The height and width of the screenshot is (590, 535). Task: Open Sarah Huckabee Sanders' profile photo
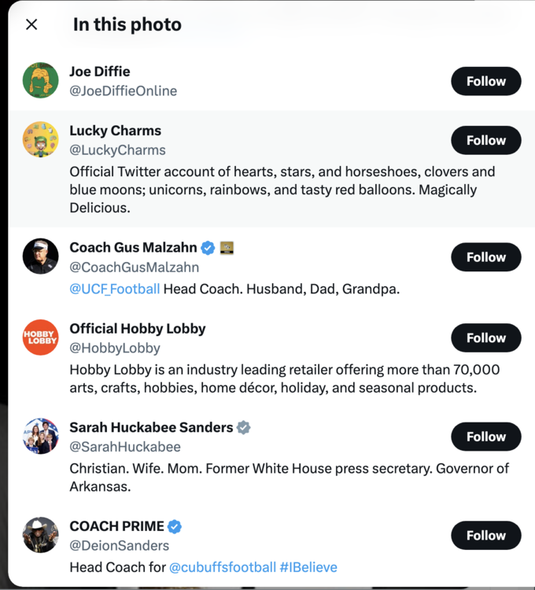(x=40, y=437)
